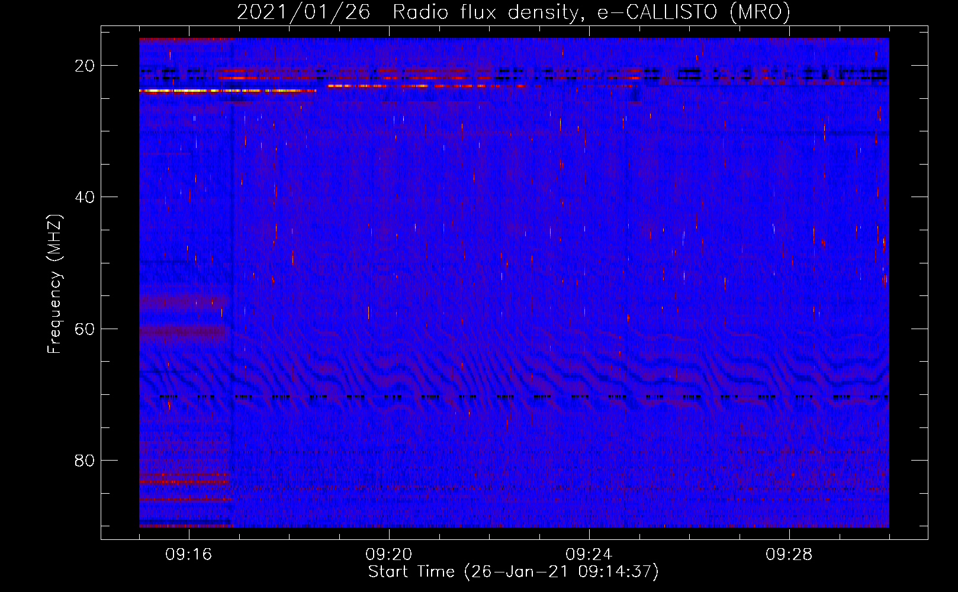958x592 pixels.
Task: Click the 20 MHz frequency tick label
Action: (x=85, y=66)
